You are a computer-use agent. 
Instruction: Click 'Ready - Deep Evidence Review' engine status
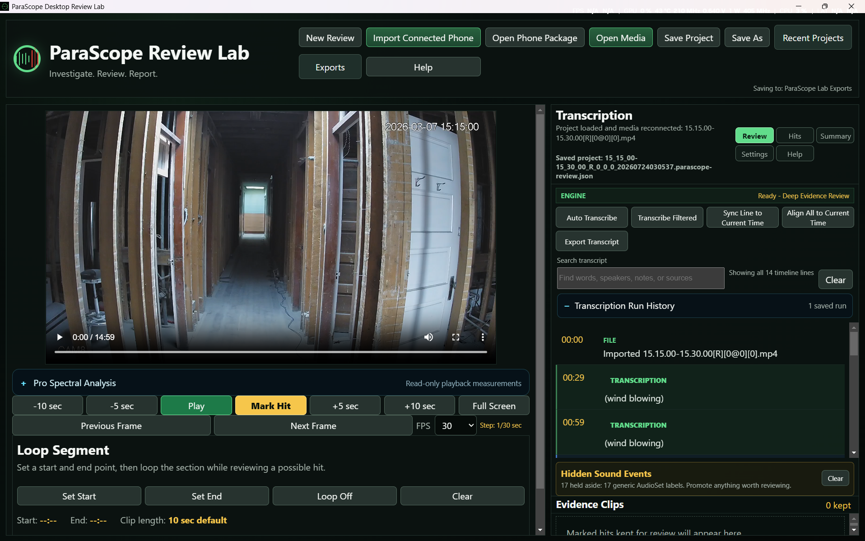point(804,196)
